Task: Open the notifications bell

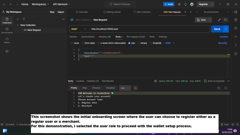Action: pyautogui.click(x=185, y=4)
